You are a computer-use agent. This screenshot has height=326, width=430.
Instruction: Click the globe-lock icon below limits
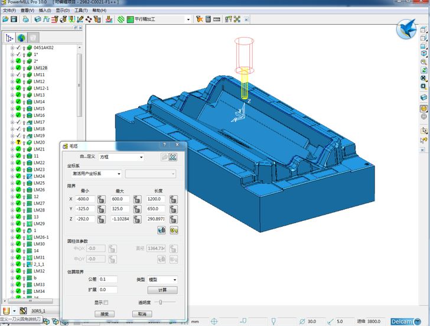(161, 230)
